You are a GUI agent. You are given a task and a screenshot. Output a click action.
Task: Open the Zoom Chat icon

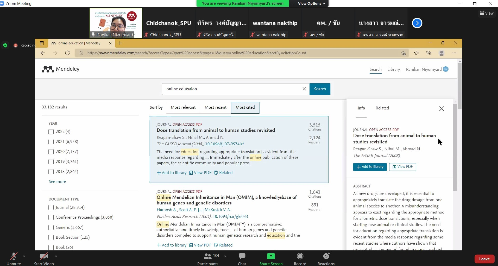coord(242,256)
